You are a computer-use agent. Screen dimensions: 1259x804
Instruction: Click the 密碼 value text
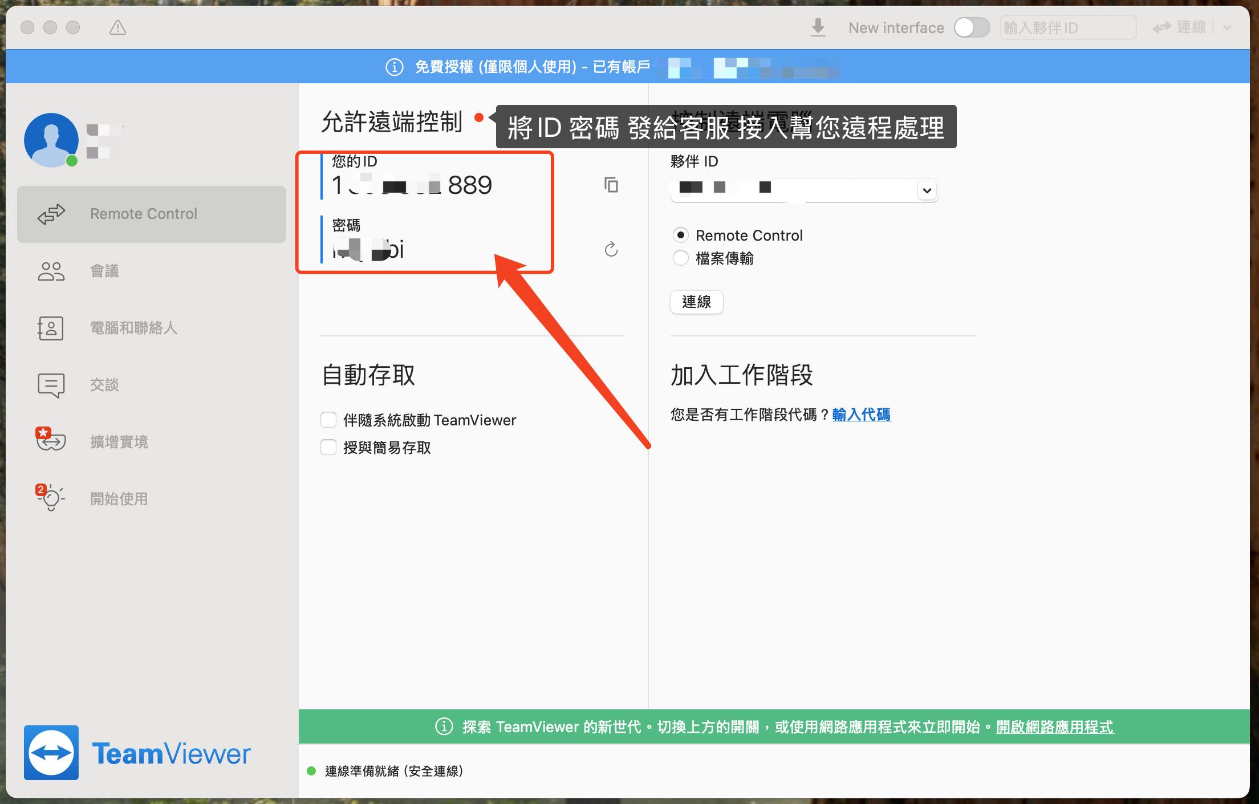click(368, 250)
